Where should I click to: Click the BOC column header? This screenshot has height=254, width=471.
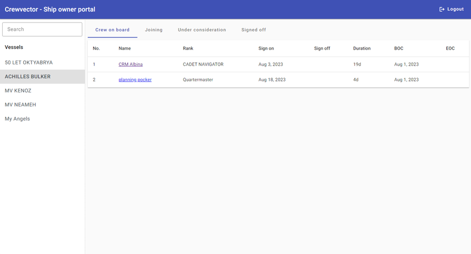[399, 48]
